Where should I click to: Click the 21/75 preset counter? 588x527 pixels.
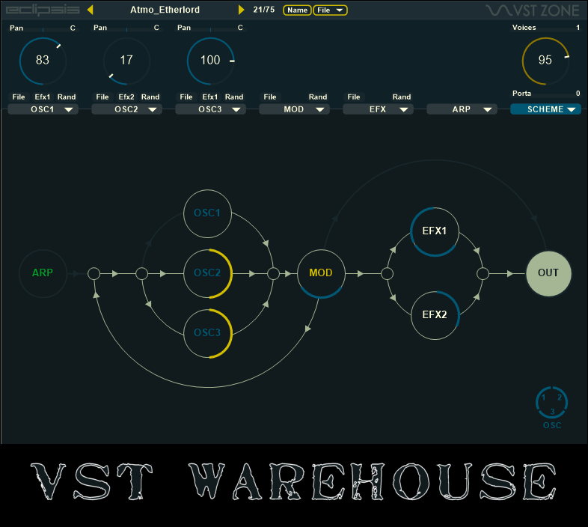[x=263, y=10]
